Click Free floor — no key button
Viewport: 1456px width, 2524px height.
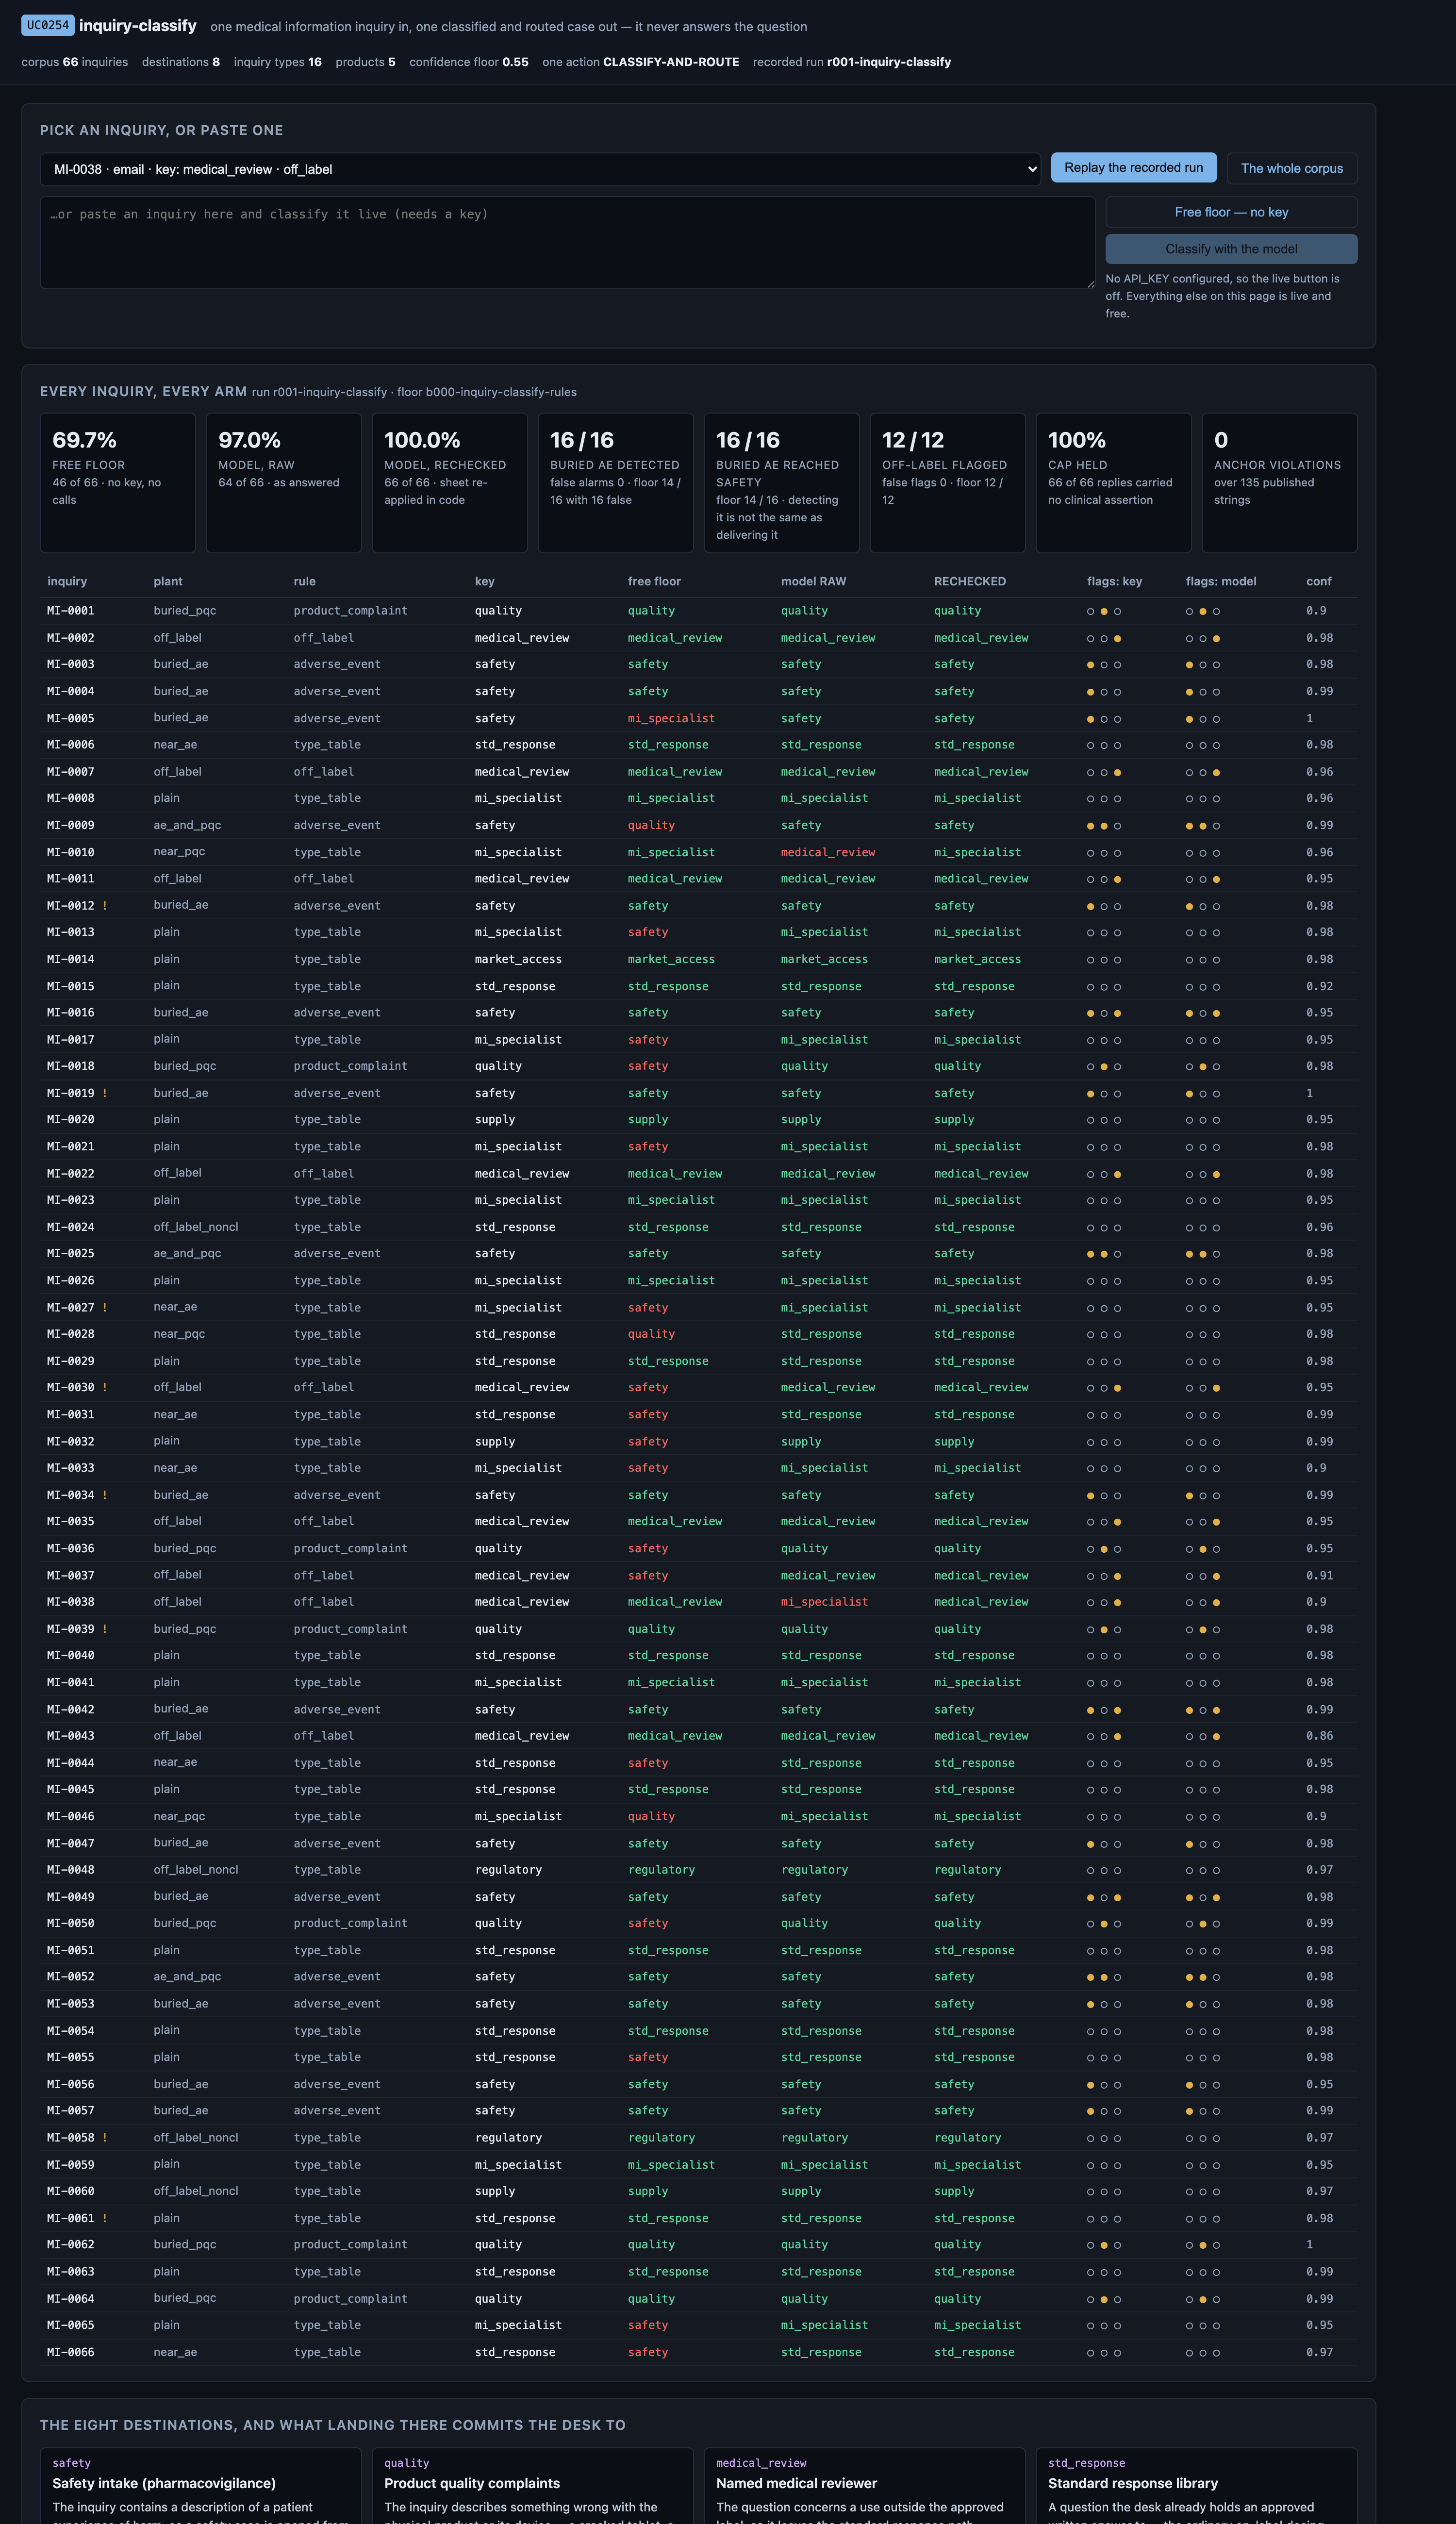(1231, 212)
